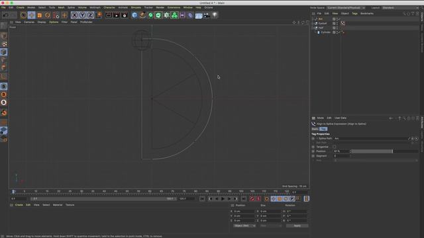Activate the Move tool in toolbar
Image resolution: width=424 pixels, height=238 pixels.
(x=31, y=15)
